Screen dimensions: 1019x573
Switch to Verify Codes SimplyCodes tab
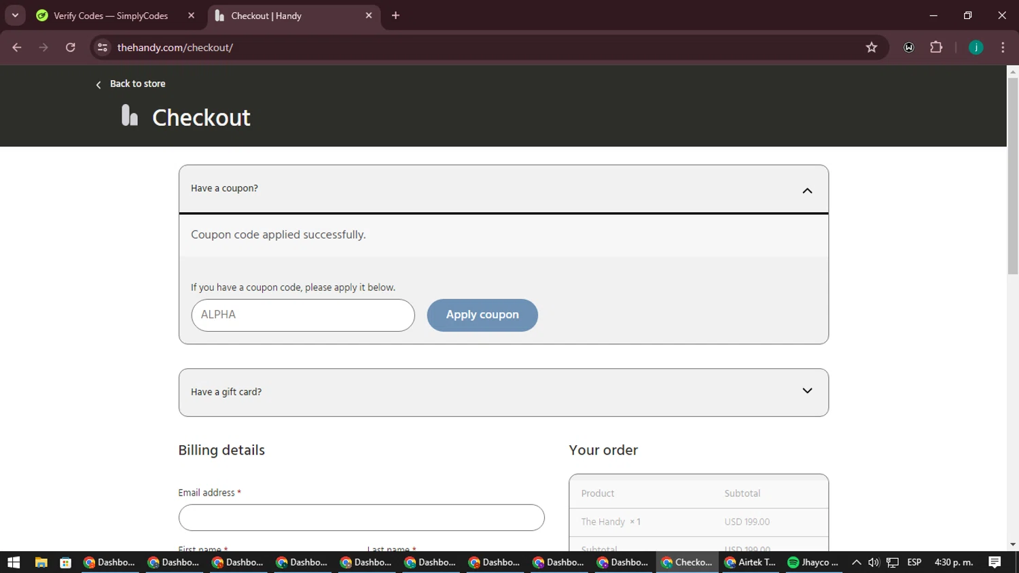pyautogui.click(x=111, y=16)
